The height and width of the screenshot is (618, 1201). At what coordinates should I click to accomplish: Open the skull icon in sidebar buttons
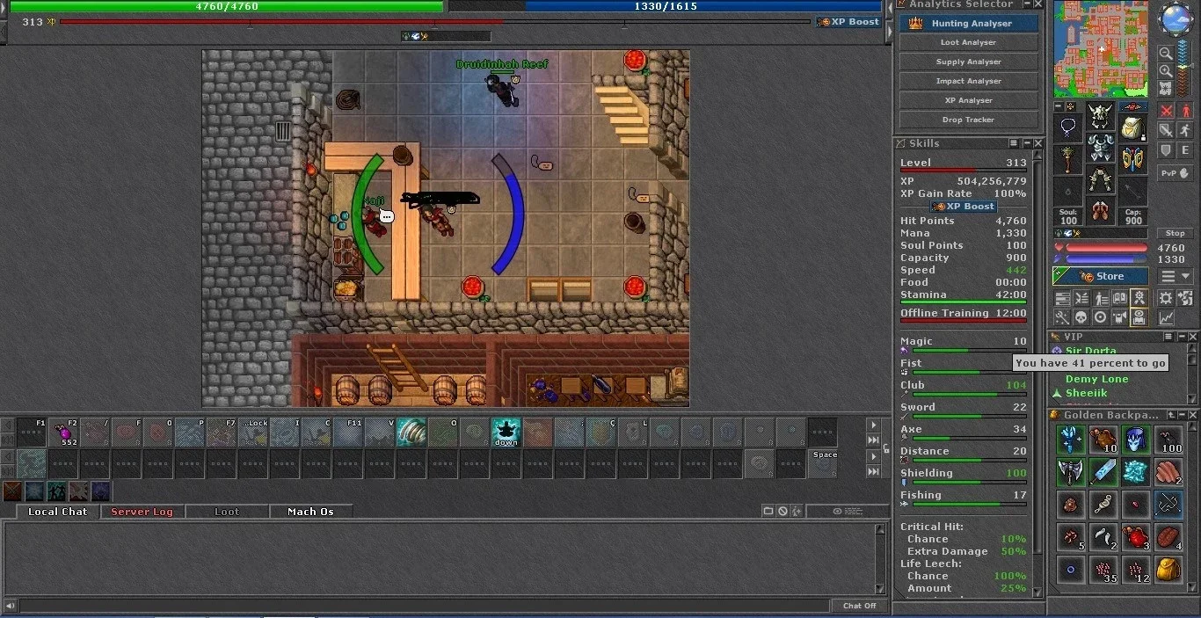(1081, 317)
